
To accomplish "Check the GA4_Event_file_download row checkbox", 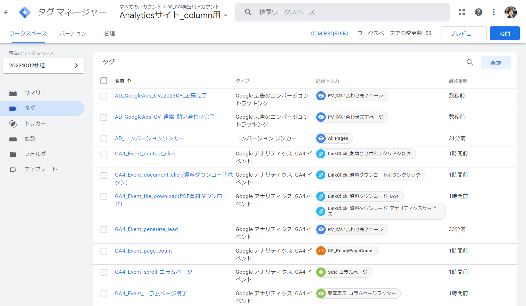I will 104,197.
